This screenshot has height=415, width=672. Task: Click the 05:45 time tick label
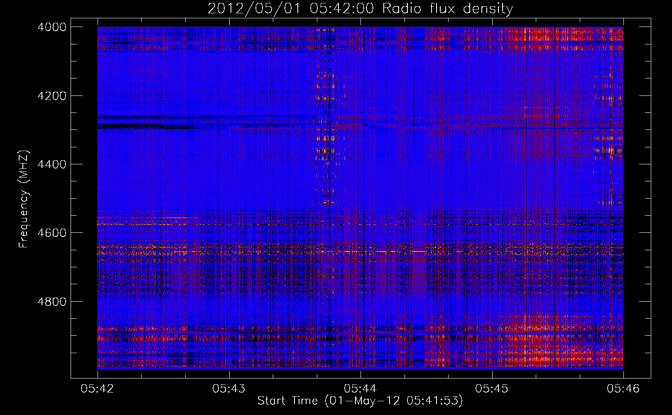tap(492, 389)
